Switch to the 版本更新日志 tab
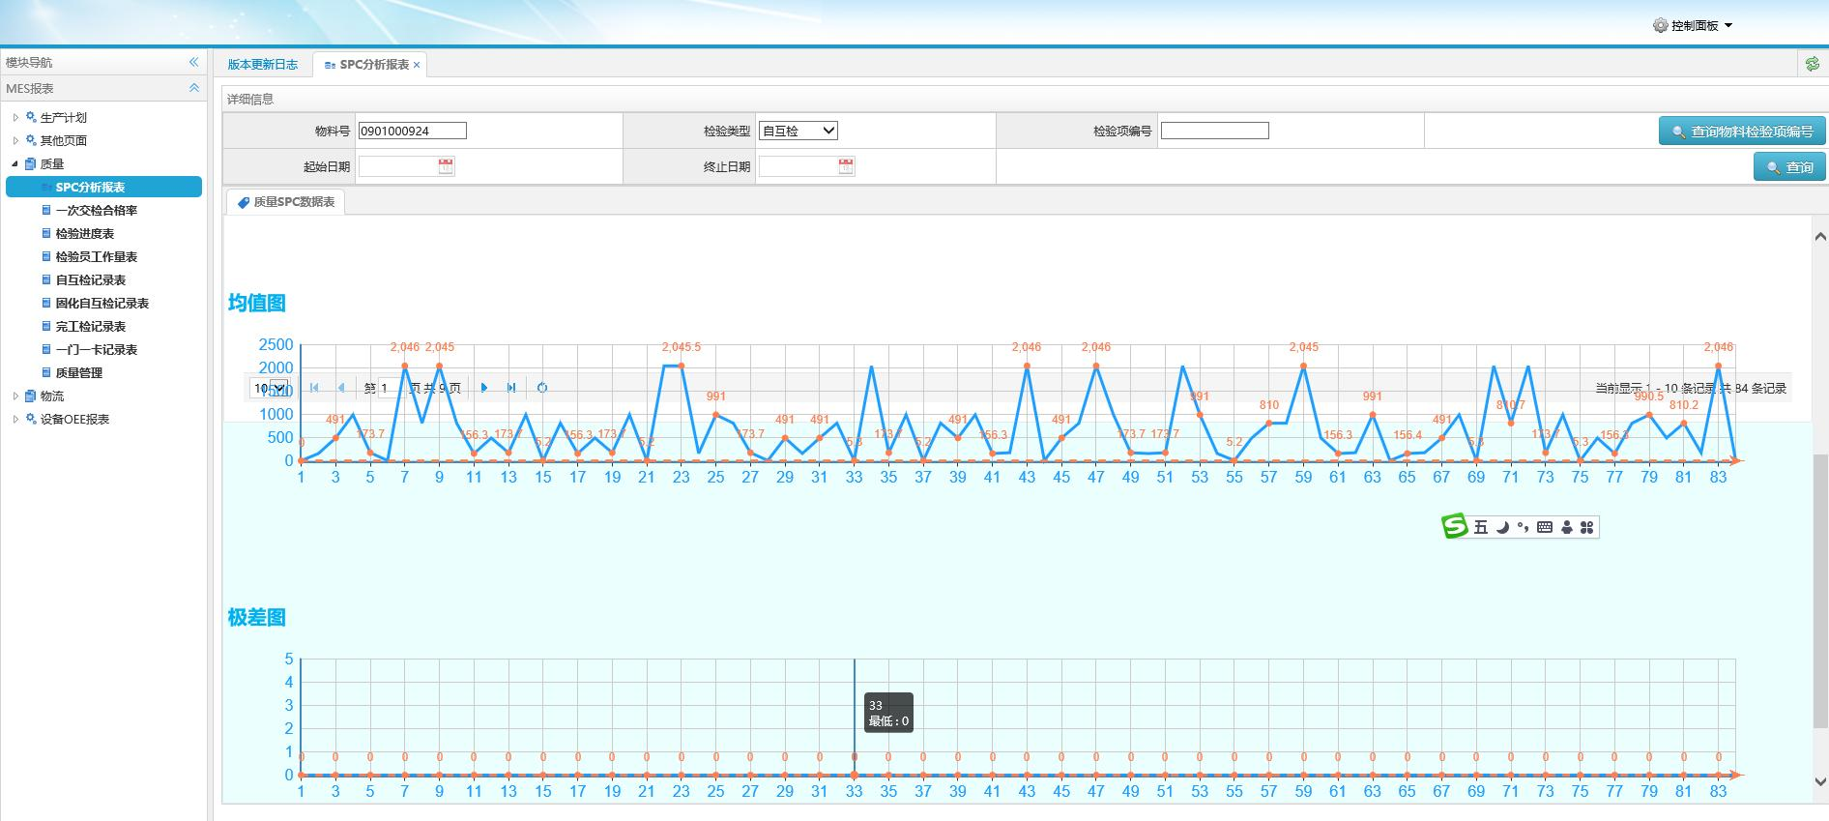1829x821 pixels. 263,65
